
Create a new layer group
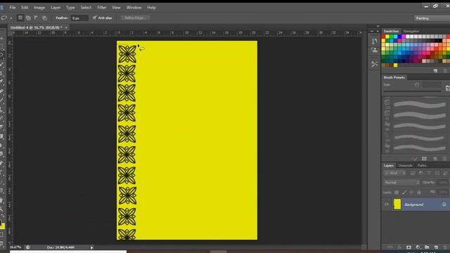pos(427,247)
